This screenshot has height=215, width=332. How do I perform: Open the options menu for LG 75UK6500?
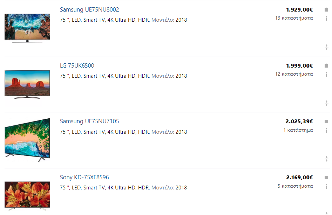326,74
